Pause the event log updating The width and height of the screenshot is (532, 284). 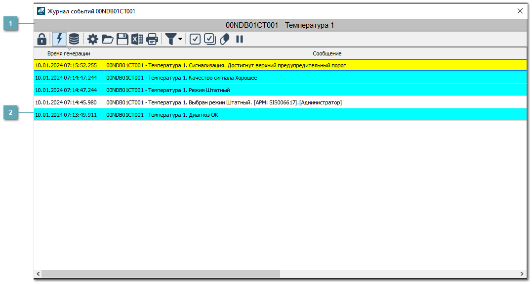(240, 39)
